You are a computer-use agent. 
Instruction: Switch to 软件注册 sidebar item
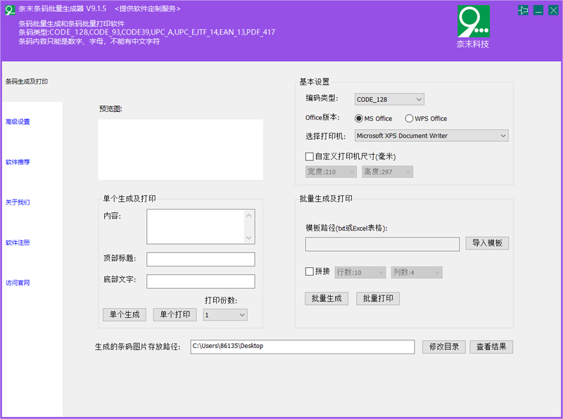(x=18, y=243)
